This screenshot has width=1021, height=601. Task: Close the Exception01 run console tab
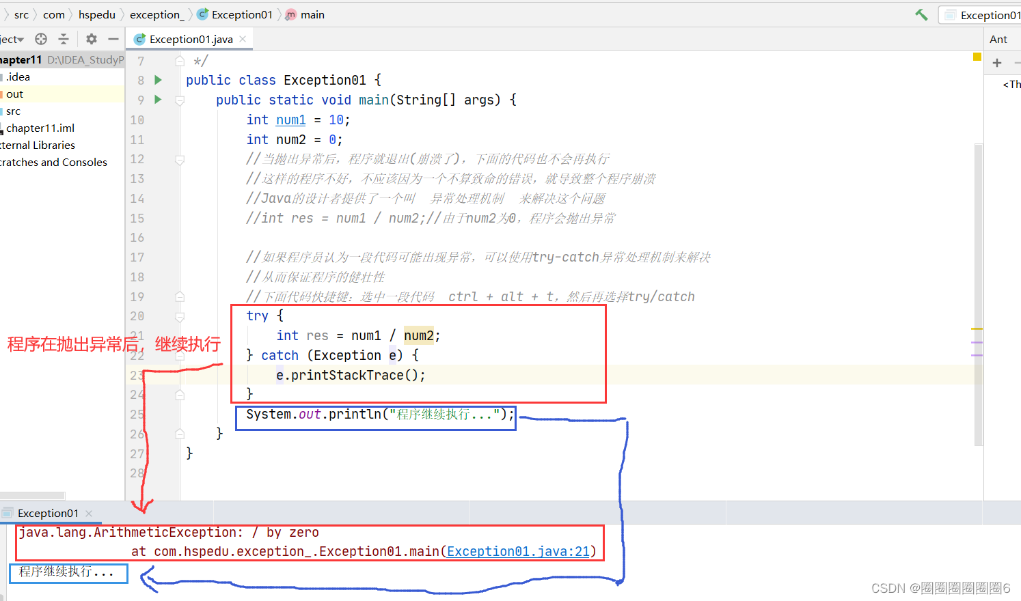89,513
